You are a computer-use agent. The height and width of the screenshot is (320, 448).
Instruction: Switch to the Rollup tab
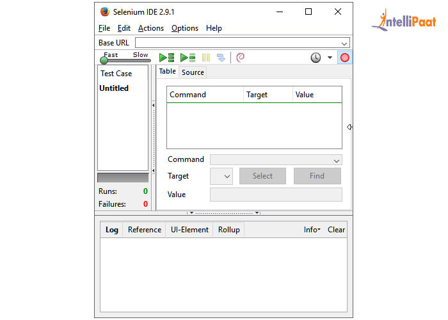[x=229, y=230]
